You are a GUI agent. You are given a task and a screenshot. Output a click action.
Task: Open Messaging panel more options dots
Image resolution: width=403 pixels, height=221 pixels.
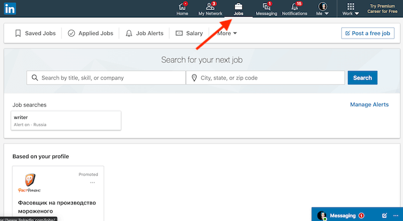(396, 216)
